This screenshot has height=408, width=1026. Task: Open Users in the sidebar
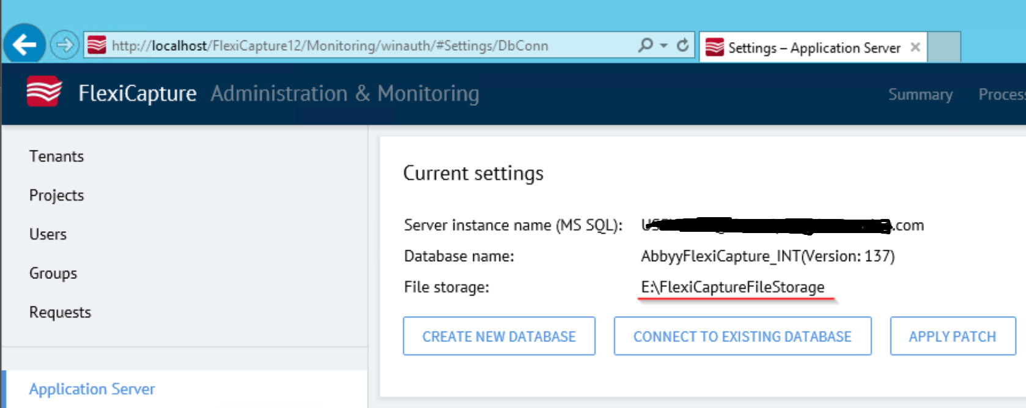click(x=48, y=234)
